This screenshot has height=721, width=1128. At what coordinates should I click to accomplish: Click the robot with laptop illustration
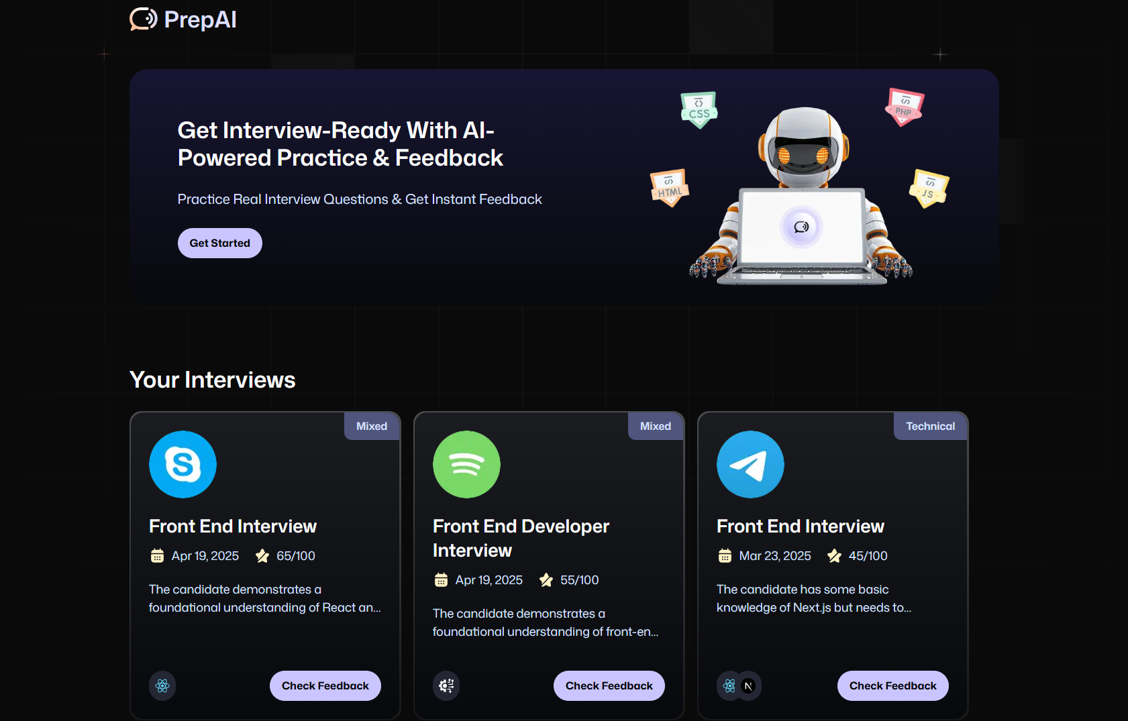(801, 201)
